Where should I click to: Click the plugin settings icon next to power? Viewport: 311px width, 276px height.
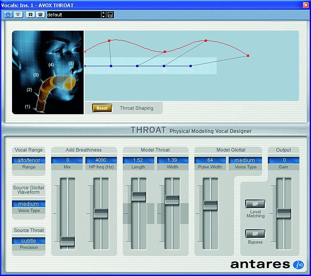coord(18,15)
